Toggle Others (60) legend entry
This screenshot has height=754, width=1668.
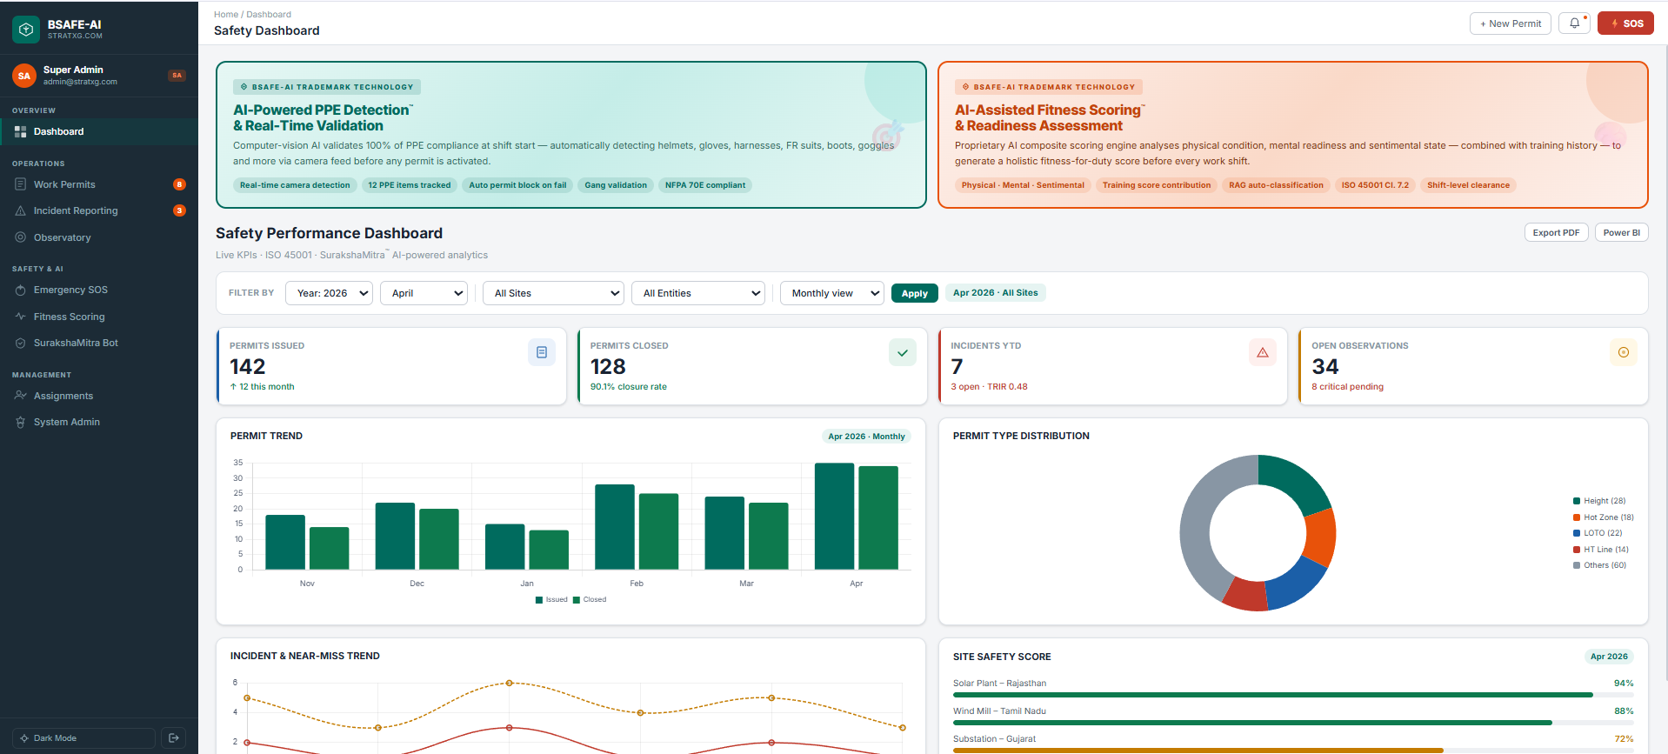point(1599,565)
